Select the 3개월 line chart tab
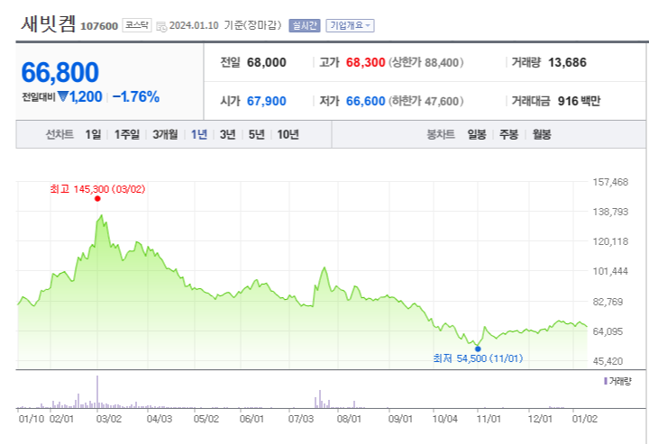Screen dimensions: 649x444 (165, 134)
